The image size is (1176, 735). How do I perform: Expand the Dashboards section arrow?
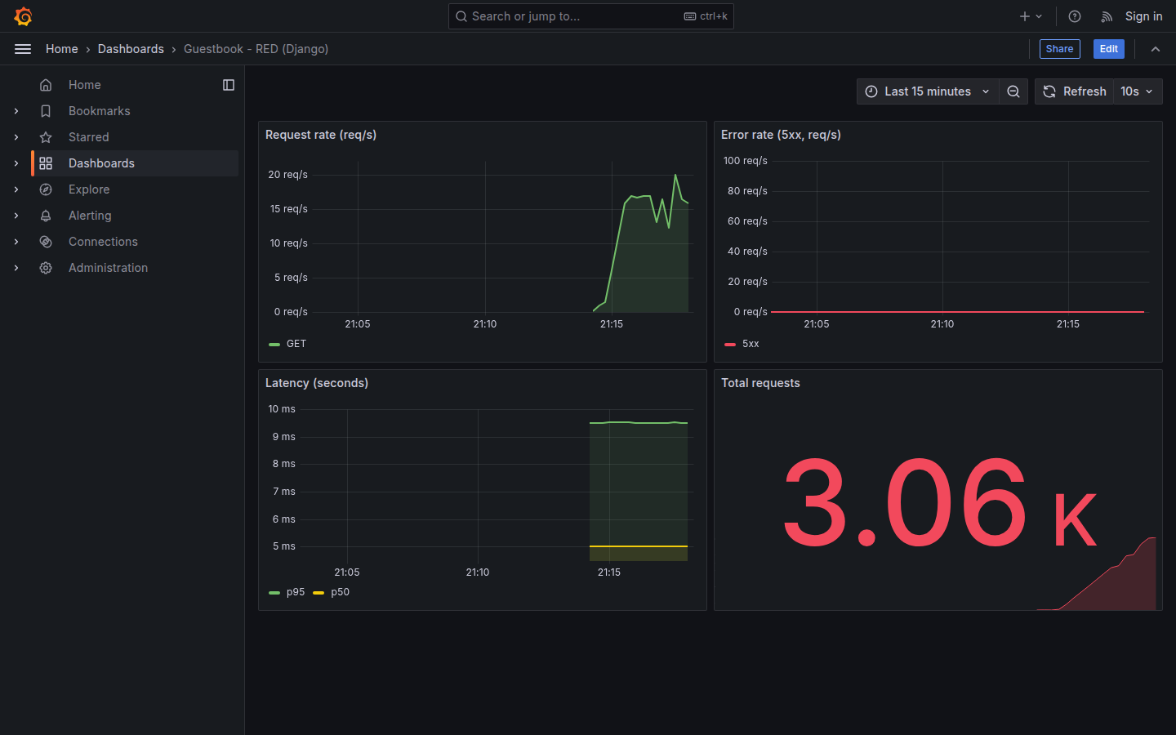(16, 163)
